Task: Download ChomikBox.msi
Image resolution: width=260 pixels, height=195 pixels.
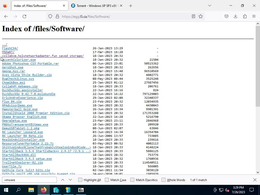Action: [14, 83]
